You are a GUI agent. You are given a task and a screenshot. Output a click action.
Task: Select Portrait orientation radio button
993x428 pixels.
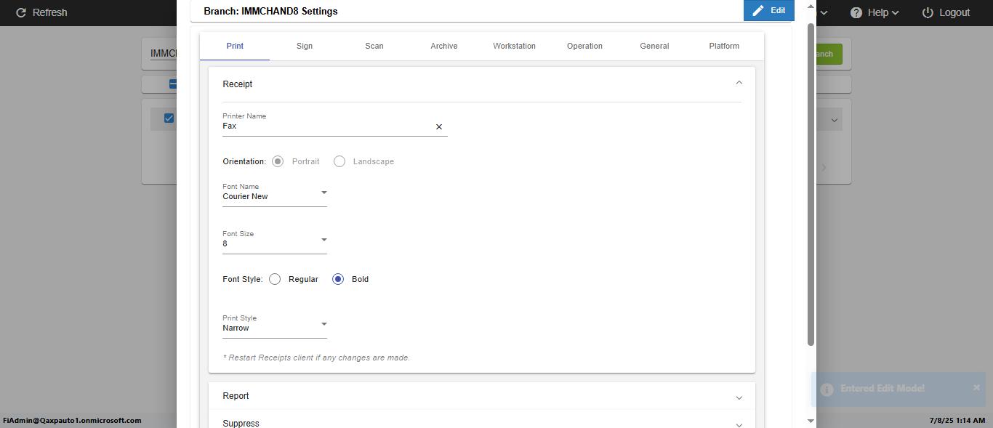278,161
